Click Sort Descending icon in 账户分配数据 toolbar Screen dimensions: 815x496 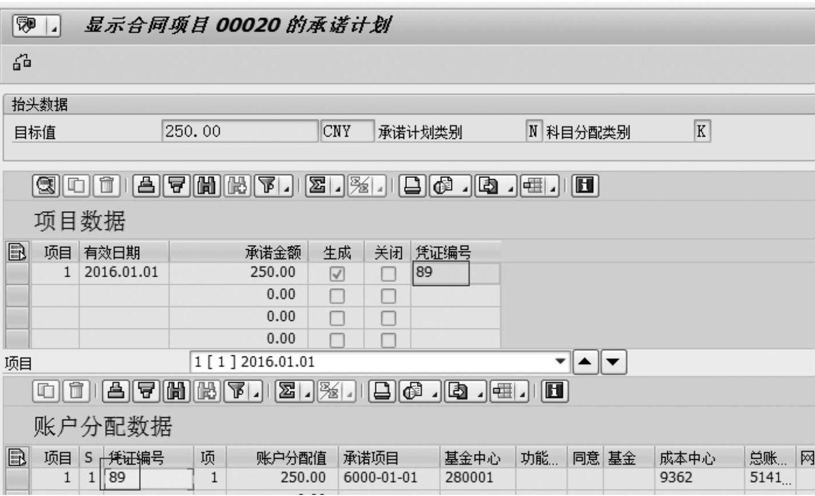tap(146, 391)
